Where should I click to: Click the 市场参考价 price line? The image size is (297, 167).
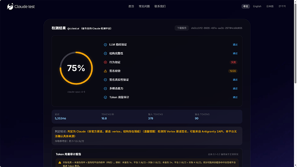coord(69,141)
